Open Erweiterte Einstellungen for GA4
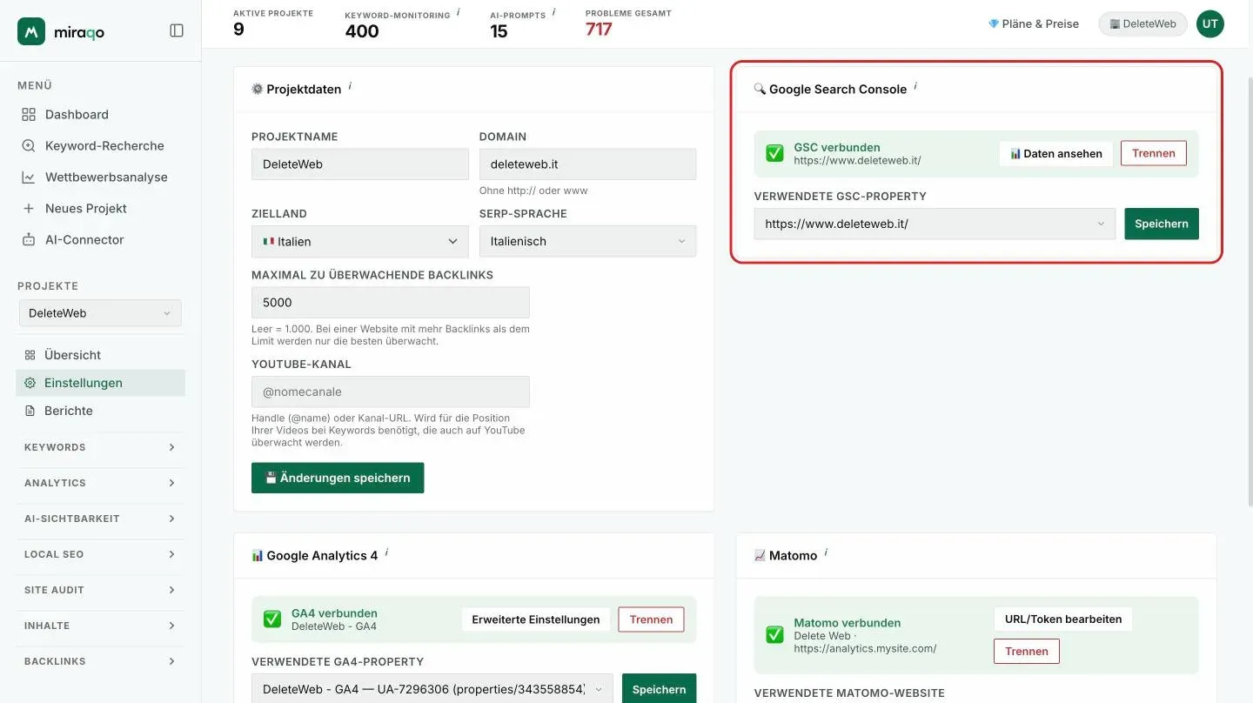 536,619
